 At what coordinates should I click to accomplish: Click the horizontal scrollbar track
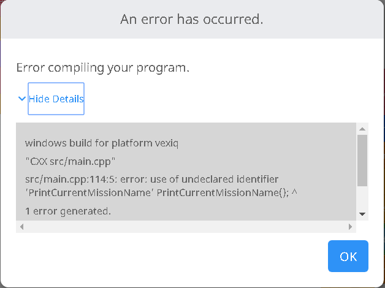[x=184, y=227]
